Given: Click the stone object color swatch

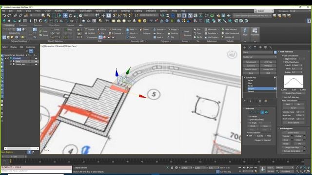Looking at the screenshot, I should coord(275,52).
